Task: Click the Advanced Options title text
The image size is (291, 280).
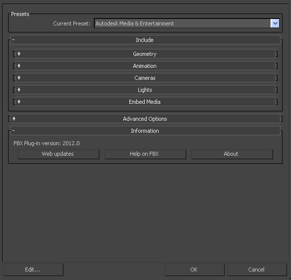Action: [145, 119]
